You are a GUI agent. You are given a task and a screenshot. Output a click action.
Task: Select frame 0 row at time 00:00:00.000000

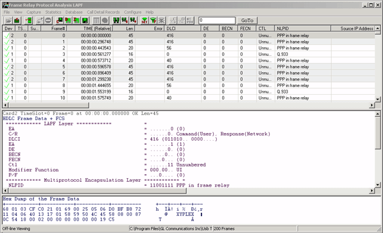click(189, 35)
